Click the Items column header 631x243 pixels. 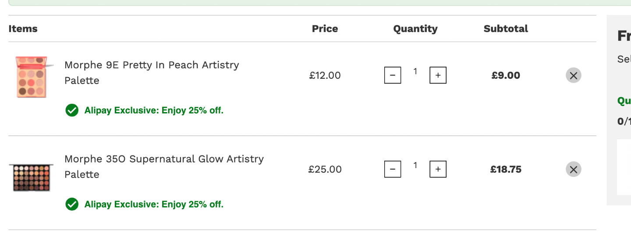coord(23,29)
